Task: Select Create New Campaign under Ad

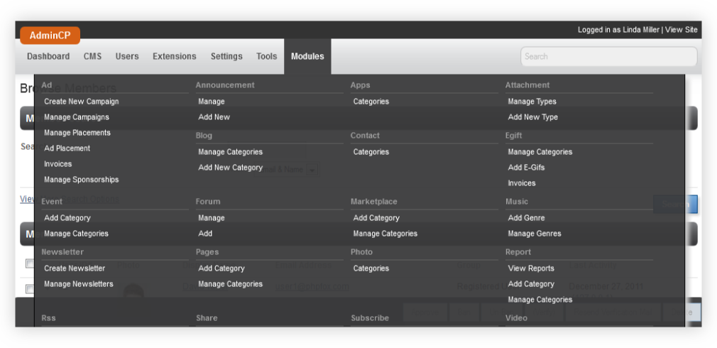Action: (82, 102)
